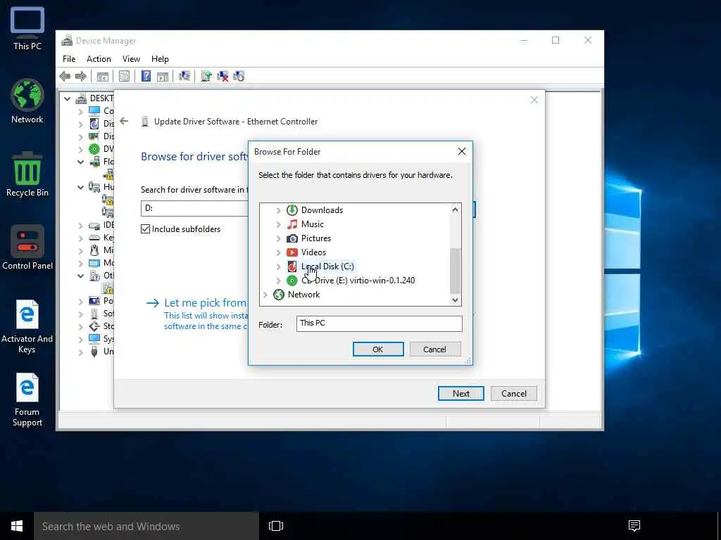721x540 pixels.
Task: Click the Pictures camera icon
Action: click(x=292, y=238)
